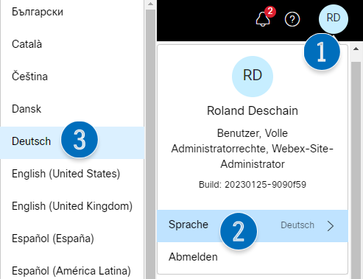Choose English (United Kingdom) language
The height and width of the screenshot is (279, 363).
pyautogui.click(x=72, y=206)
